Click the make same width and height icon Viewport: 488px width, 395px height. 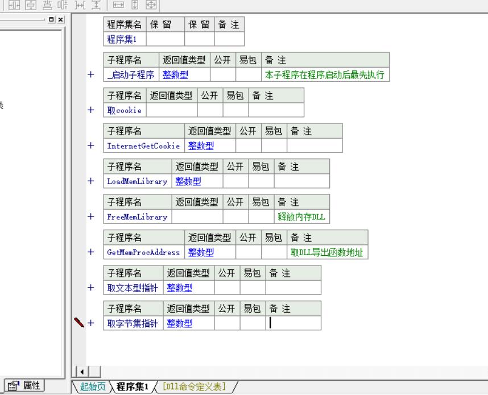[151, 5]
